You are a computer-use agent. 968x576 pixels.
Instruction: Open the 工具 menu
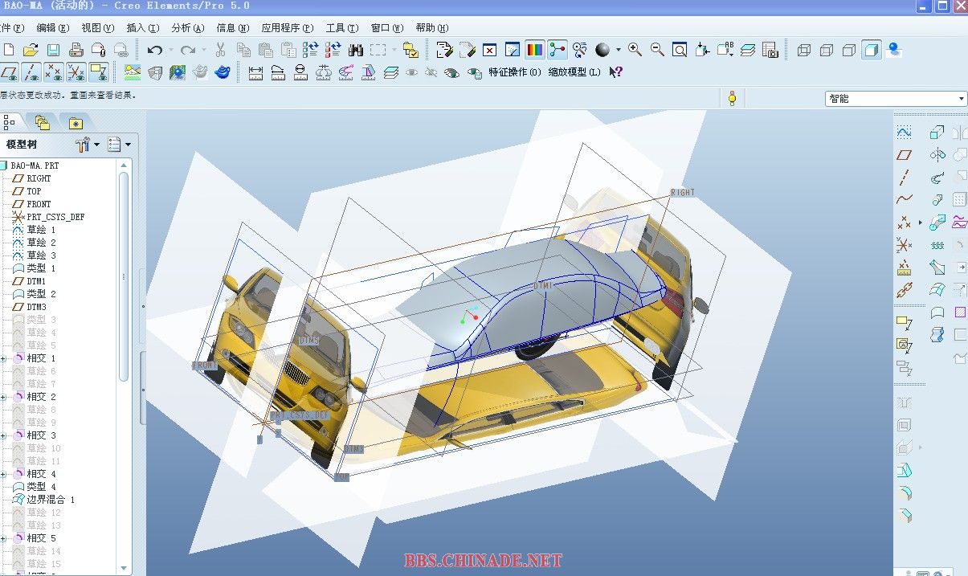341,27
